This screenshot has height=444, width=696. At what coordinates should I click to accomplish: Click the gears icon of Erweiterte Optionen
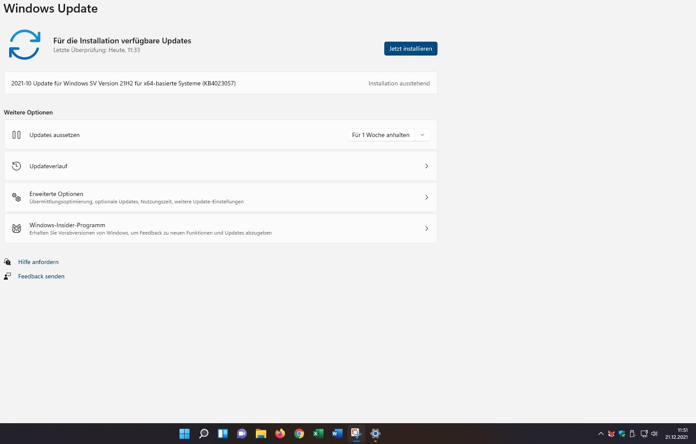coord(16,197)
